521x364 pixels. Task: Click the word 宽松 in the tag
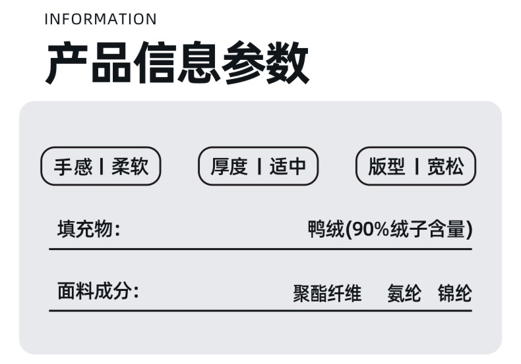coord(445,167)
